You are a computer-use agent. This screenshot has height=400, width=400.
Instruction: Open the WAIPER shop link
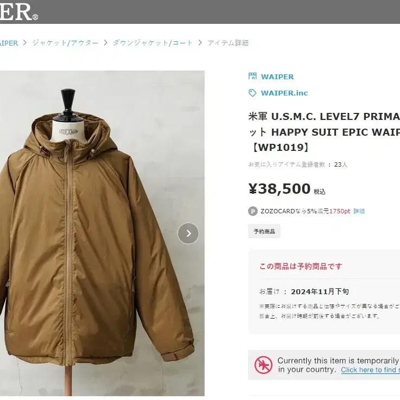[x=277, y=77]
